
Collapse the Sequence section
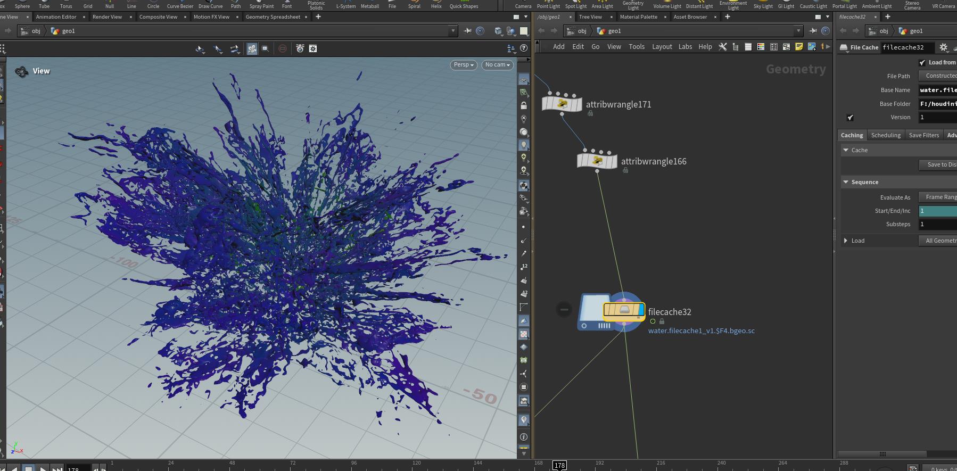[x=846, y=182]
